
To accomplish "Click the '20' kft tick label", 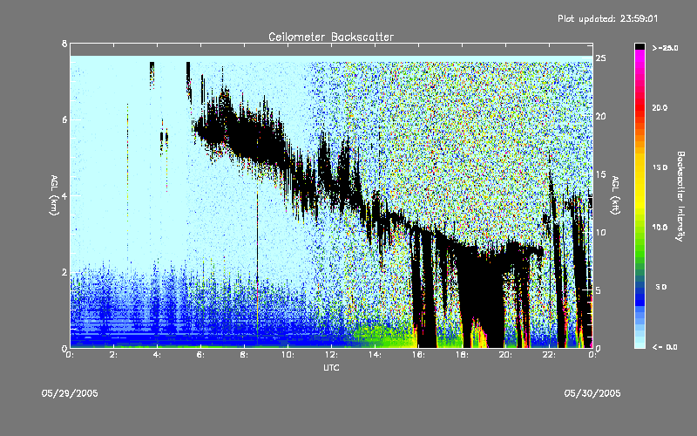I will [600, 116].
